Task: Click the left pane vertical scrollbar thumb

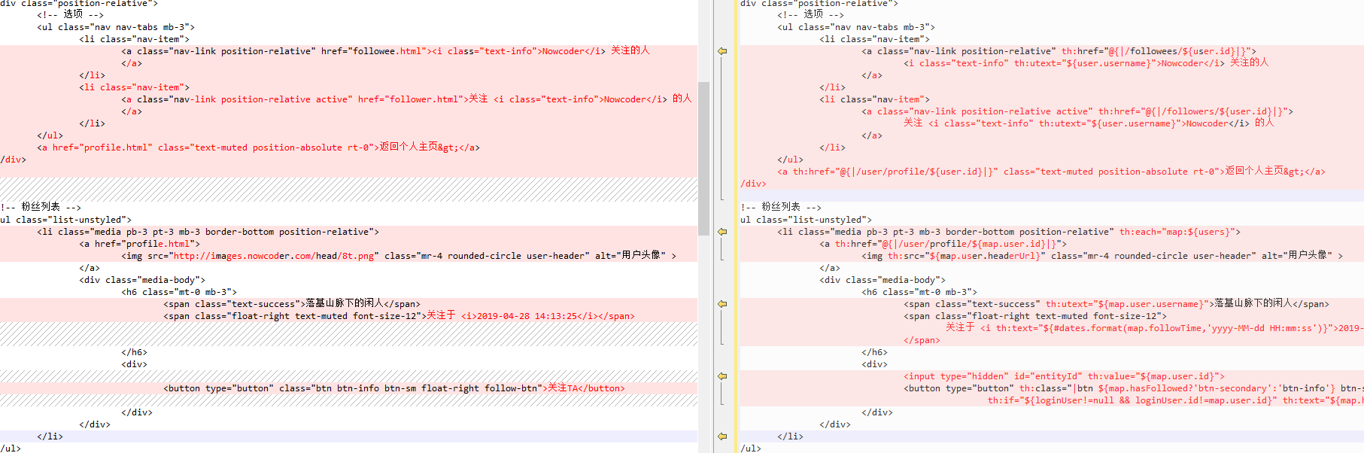Action: tap(703, 158)
